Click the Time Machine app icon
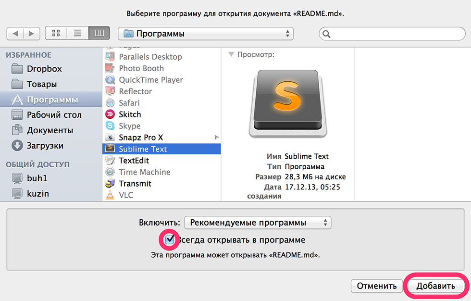The image size is (471, 301). 110,172
